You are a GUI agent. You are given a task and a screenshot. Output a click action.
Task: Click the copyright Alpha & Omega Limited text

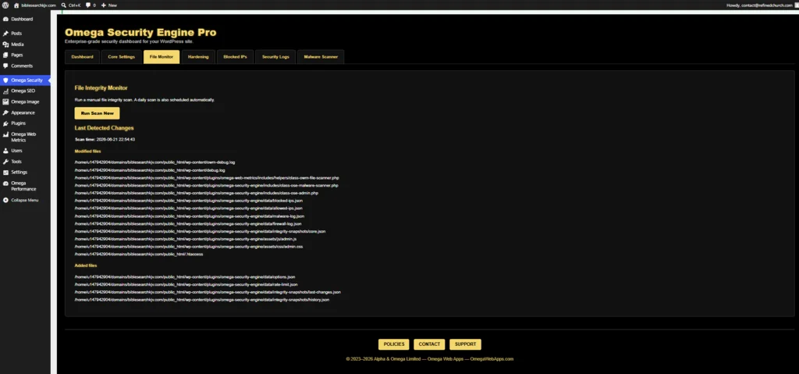pos(430,358)
